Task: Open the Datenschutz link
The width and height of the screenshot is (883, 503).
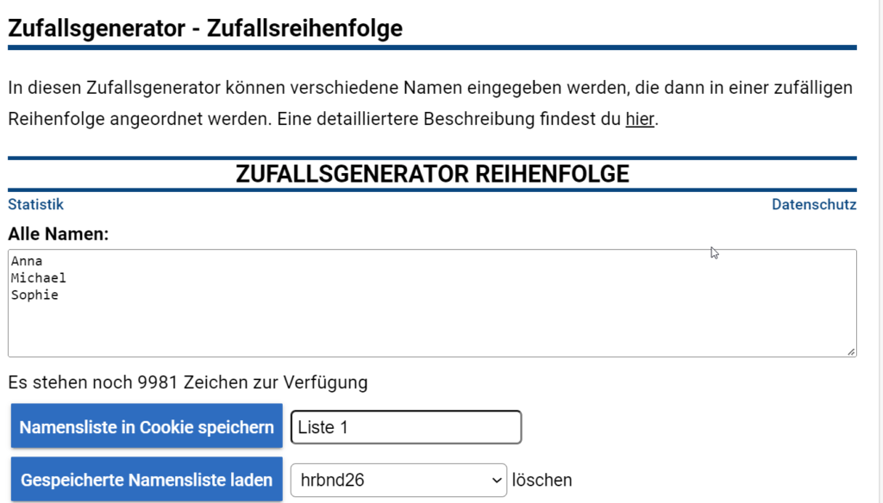Action: (x=814, y=205)
